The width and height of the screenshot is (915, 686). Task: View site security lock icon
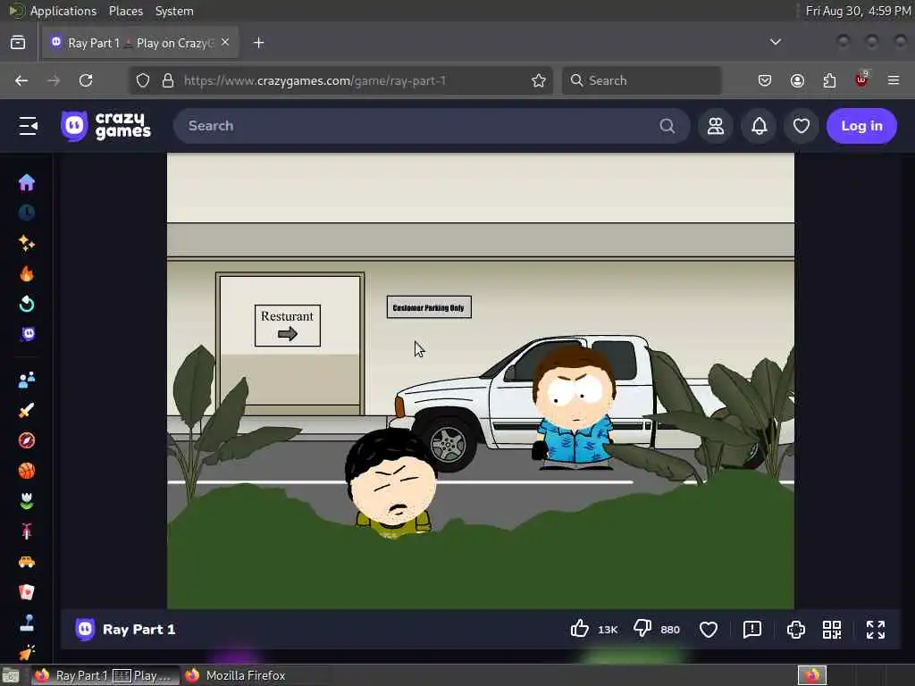[168, 80]
